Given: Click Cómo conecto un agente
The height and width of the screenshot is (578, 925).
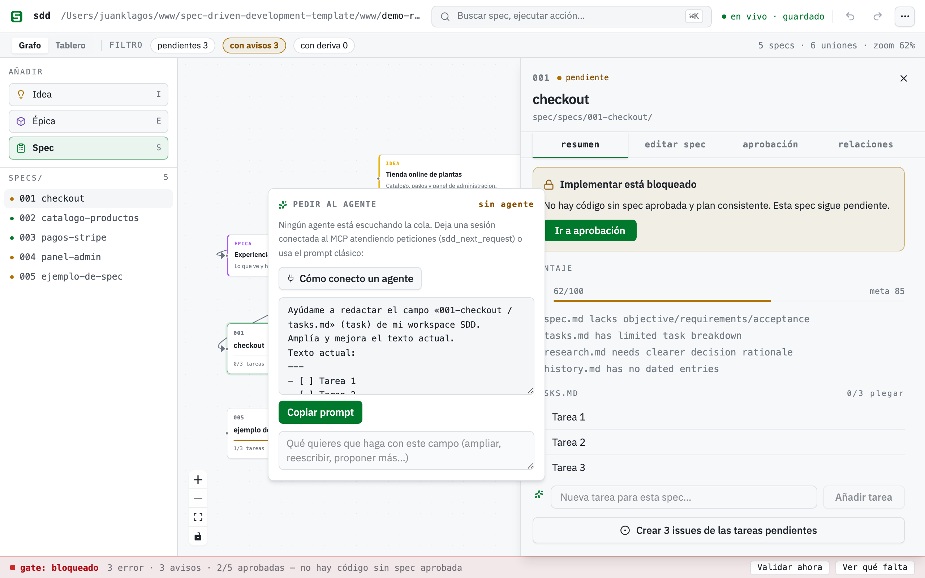Looking at the screenshot, I should pyautogui.click(x=350, y=279).
